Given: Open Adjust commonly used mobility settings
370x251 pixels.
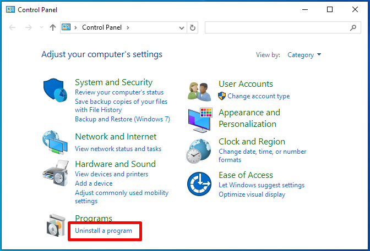Looking at the screenshot, I should [122, 197].
